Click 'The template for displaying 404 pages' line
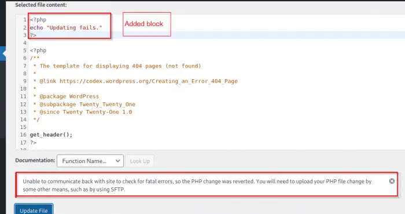 coord(117,66)
